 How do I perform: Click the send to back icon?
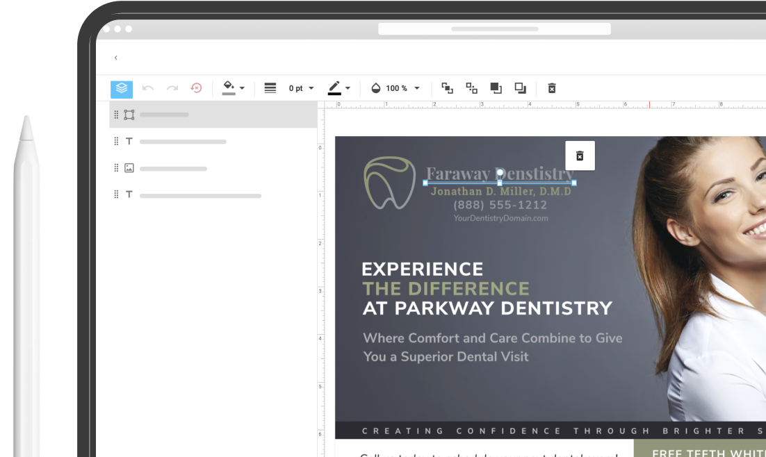(x=520, y=88)
